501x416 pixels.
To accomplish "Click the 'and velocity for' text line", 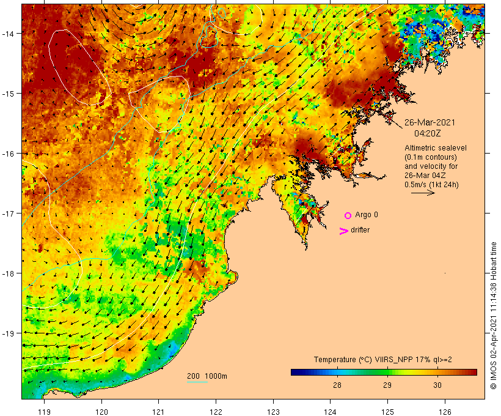I will (431, 166).
